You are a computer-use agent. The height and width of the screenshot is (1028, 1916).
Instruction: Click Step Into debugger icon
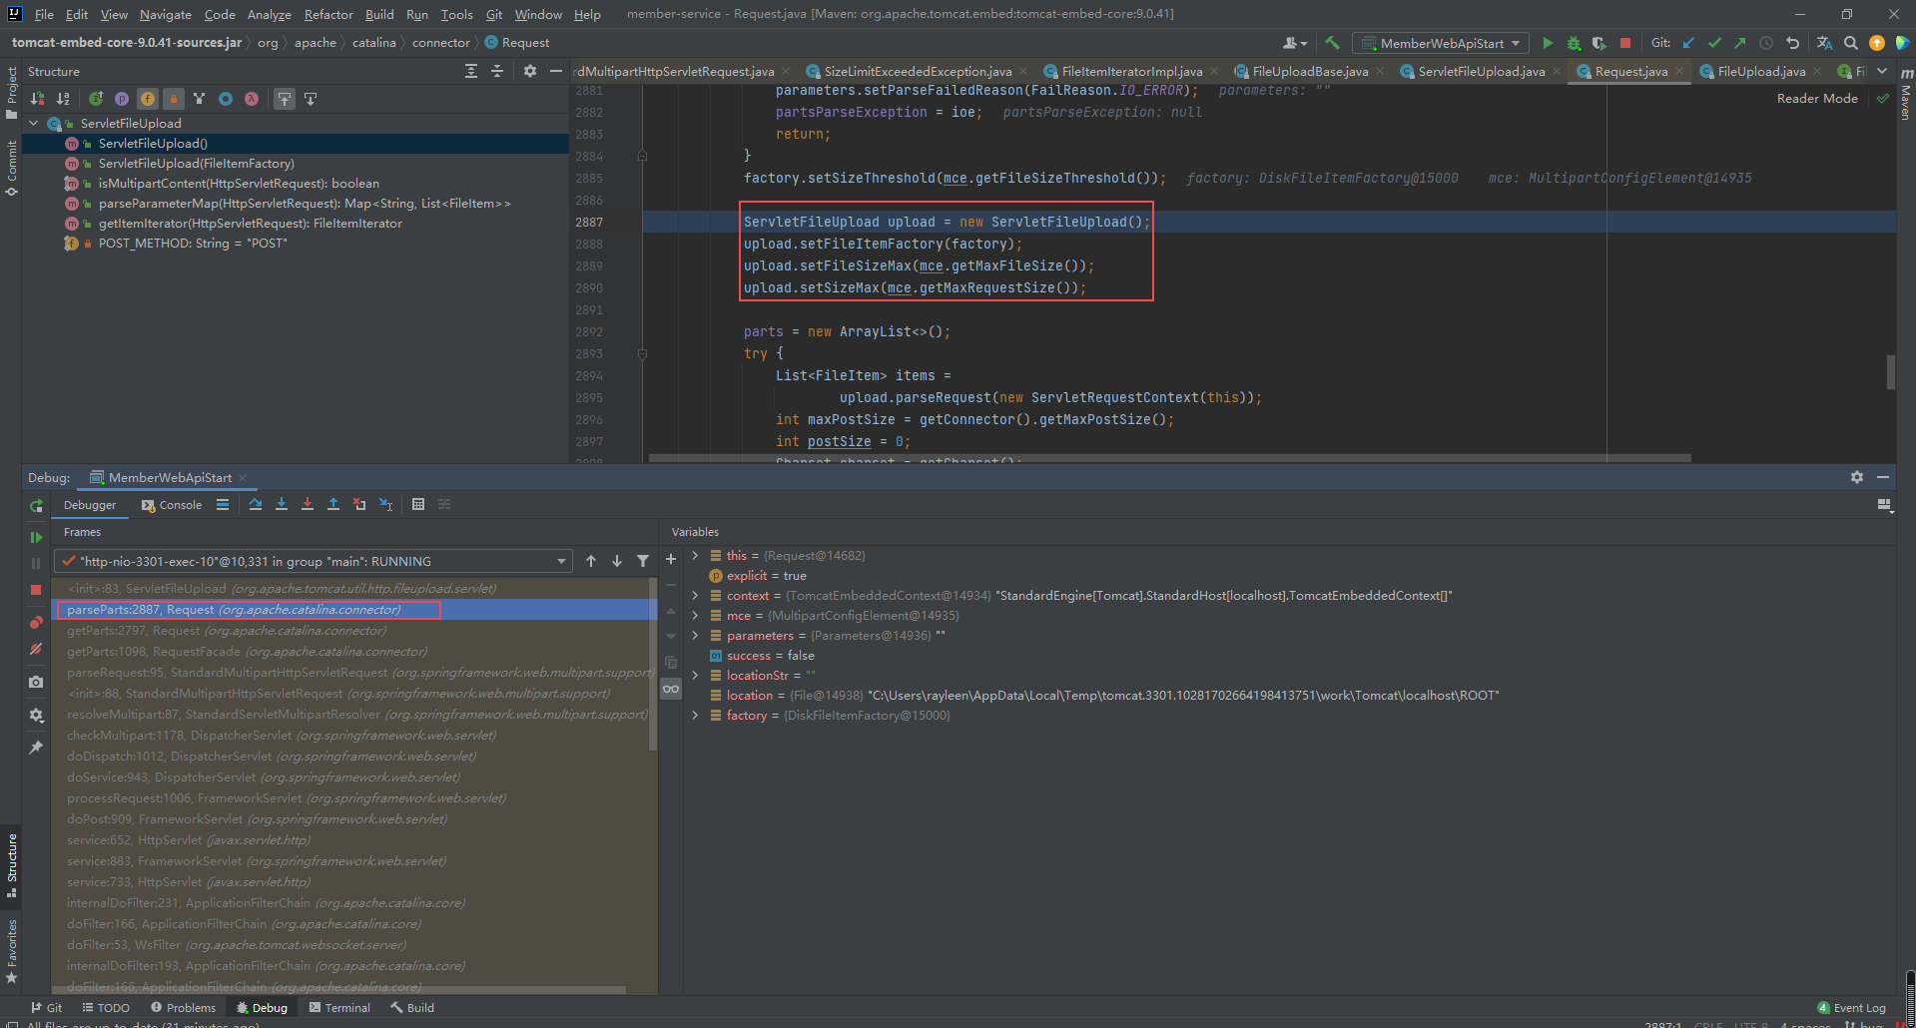(282, 504)
